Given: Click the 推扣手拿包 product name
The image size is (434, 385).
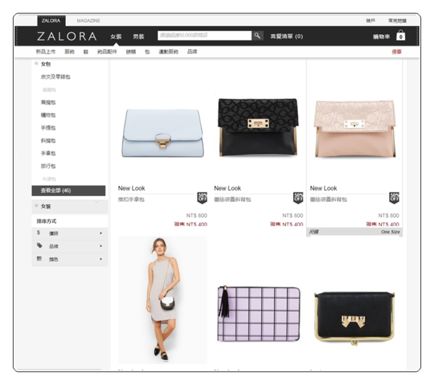Looking at the screenshot, I should (x=131, y=200).
